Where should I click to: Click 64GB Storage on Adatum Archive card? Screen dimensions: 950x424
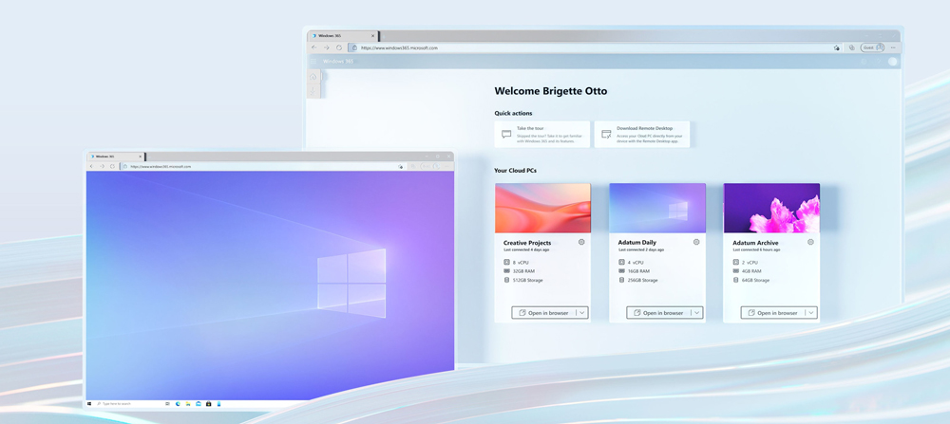tap(755, 280)
